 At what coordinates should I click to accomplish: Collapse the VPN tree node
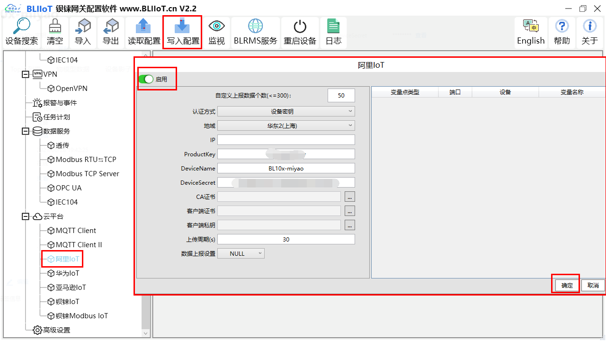pos(26,74)
